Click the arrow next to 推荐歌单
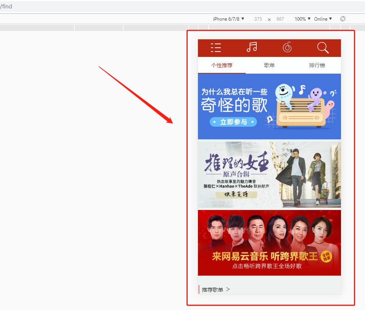The image size is (365, 310). 228,289
